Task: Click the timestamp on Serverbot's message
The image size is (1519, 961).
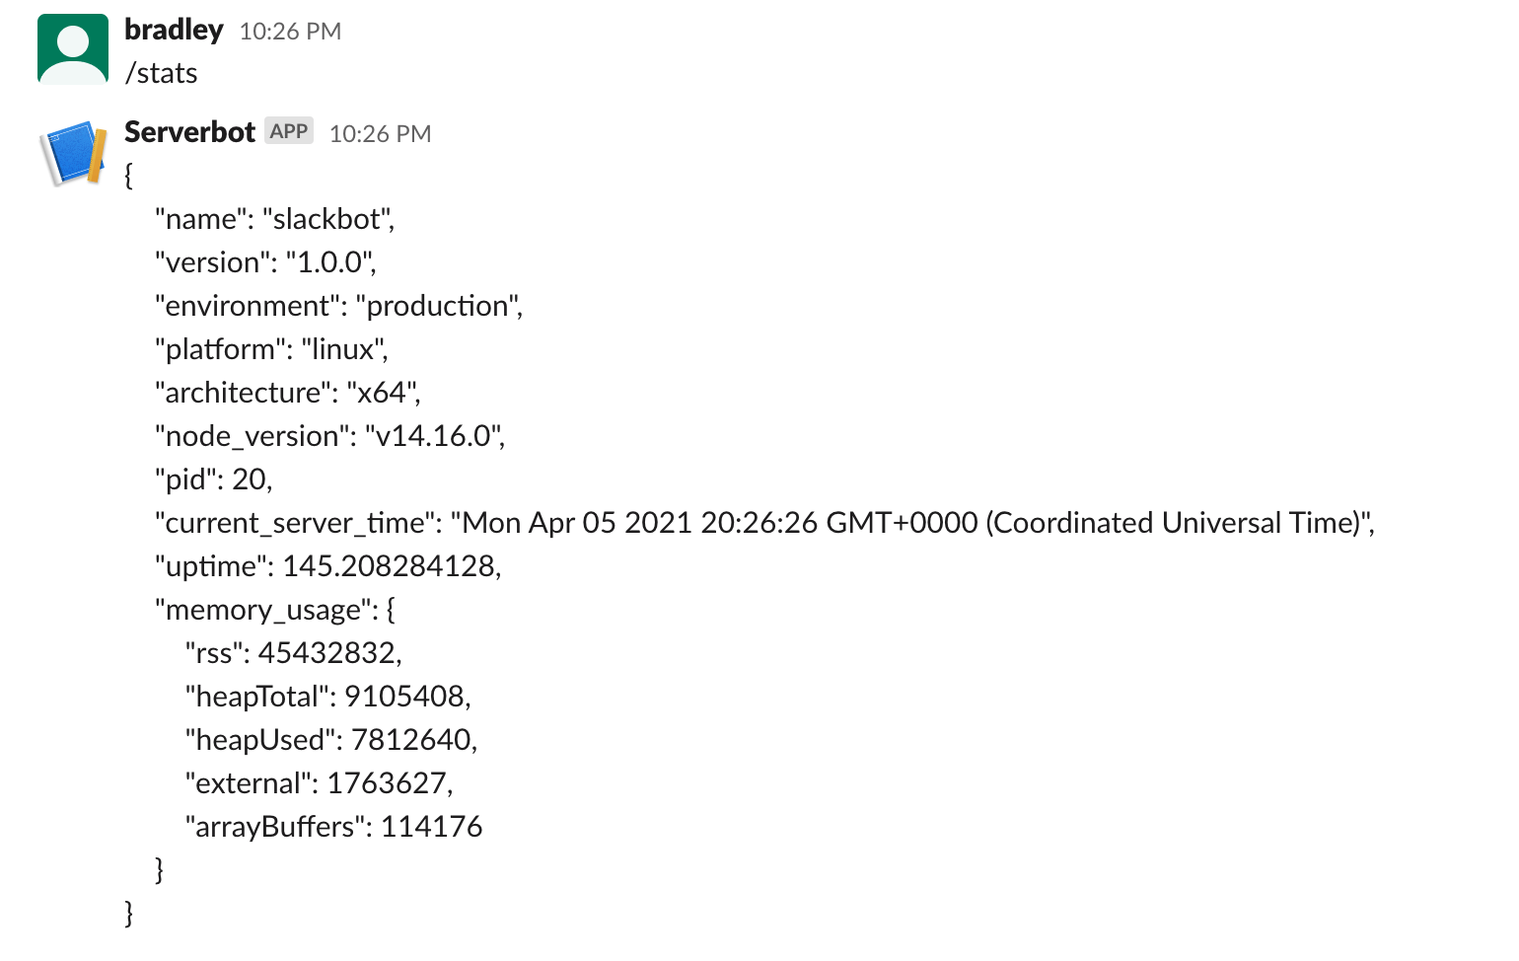Action: pyautogui.click(x=380, y=133)
